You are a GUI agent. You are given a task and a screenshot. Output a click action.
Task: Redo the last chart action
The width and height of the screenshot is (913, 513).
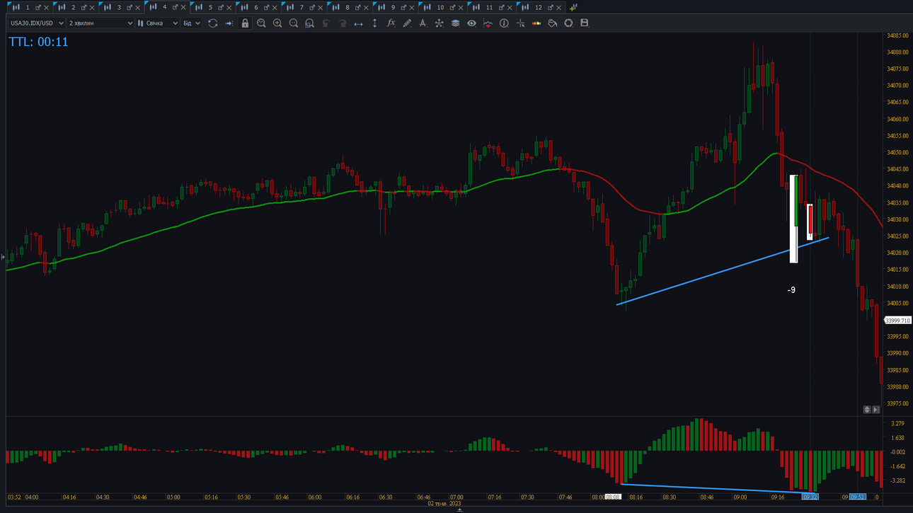tap(342, 23)
